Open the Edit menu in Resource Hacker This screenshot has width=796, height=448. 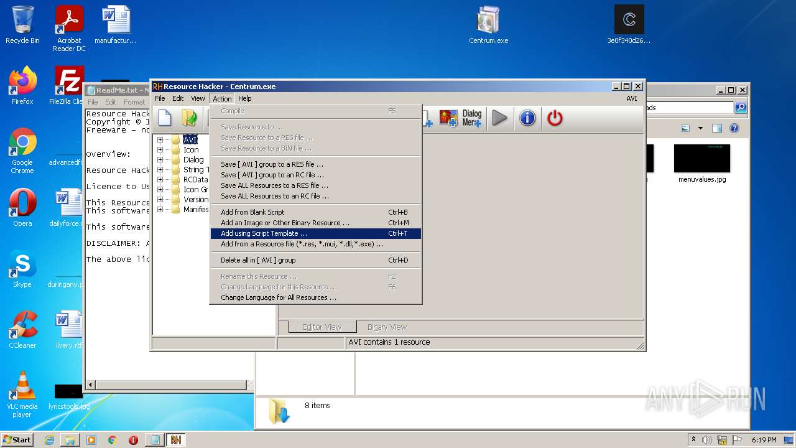pos(178,98)
